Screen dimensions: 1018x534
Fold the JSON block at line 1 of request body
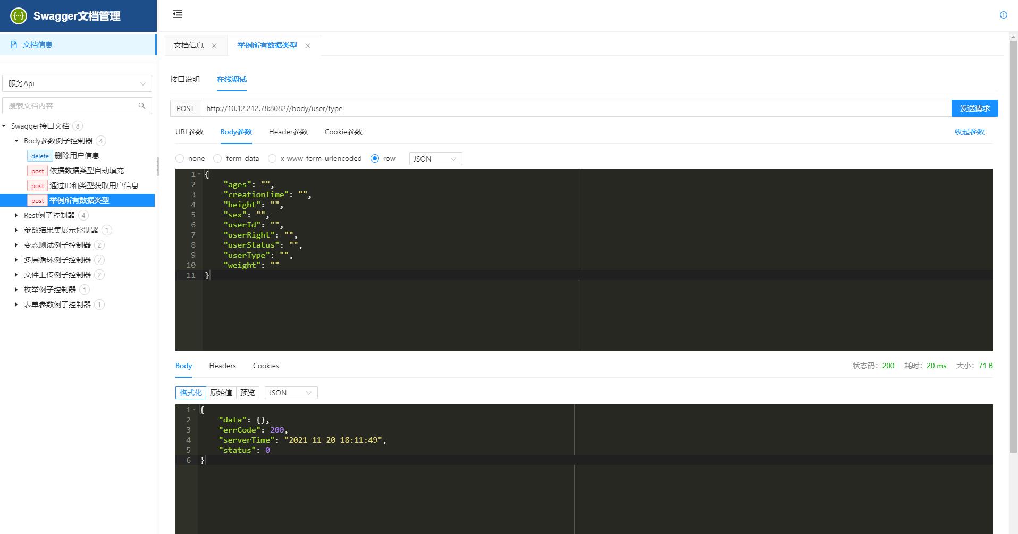tap(199, 174)
